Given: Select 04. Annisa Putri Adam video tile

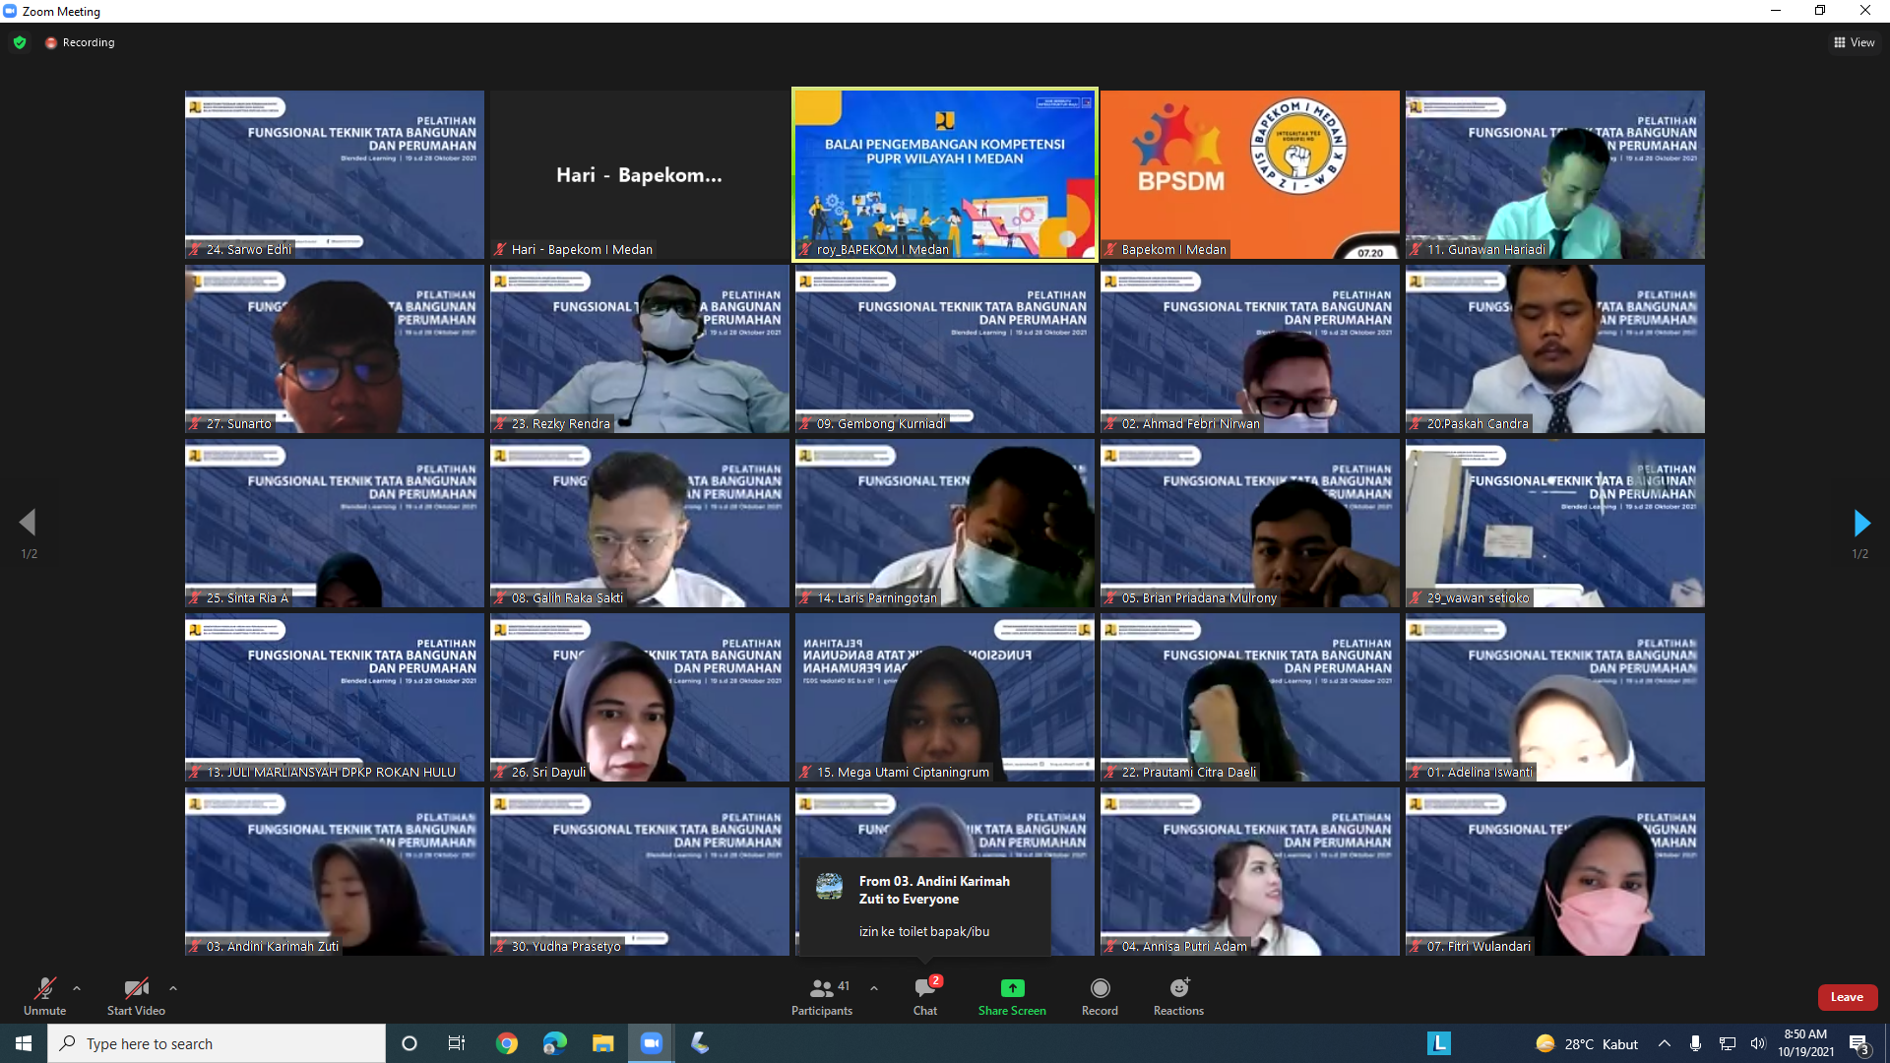Looking at the screenshot, I should coord(1250,871).
